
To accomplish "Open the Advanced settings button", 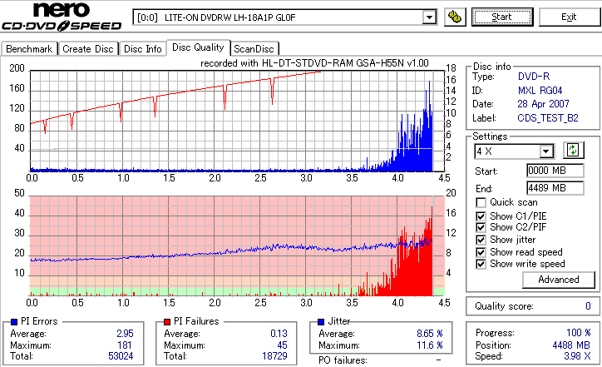I will 558,280.
